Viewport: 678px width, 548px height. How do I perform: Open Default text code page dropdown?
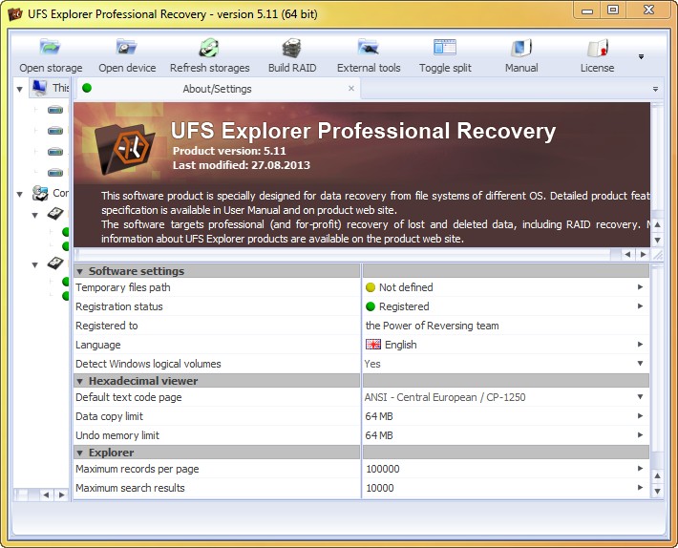click(x=641, y=397)
